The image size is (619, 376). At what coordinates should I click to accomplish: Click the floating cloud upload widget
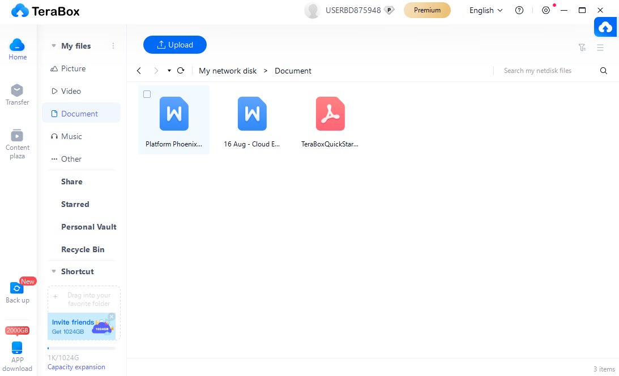click(x=605, y=27)
